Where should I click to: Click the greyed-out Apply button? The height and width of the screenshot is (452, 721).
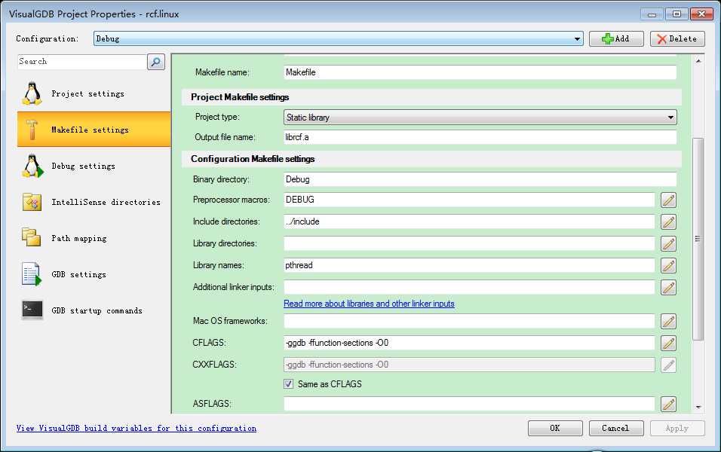click(x=677, y=428)
